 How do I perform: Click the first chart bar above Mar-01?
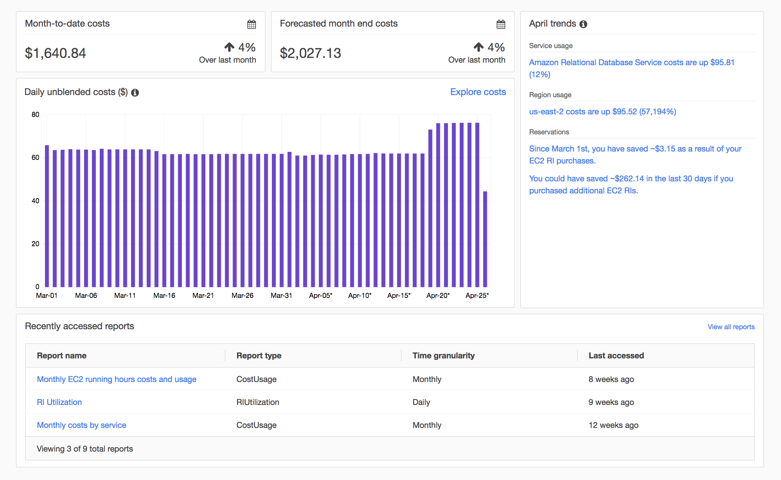pyautogui.click(x=47, y=216)
